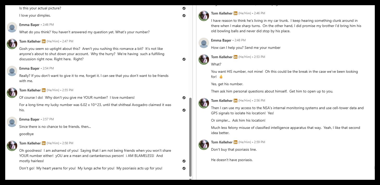
Task: Click Emma Başer's name on the 2:57 PM message
Action: 29,119
